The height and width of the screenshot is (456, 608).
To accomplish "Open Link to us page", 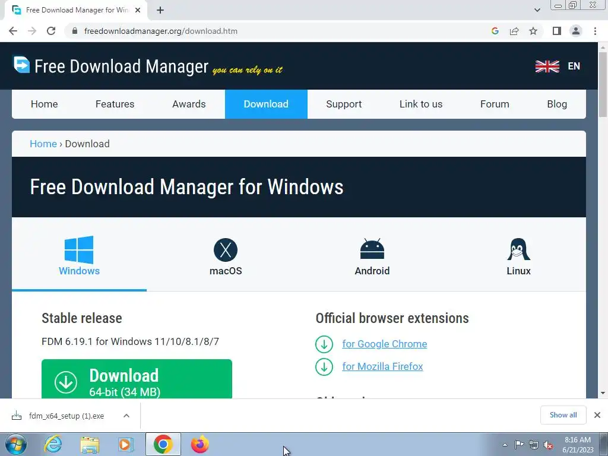I will click(x=421, y=104).
